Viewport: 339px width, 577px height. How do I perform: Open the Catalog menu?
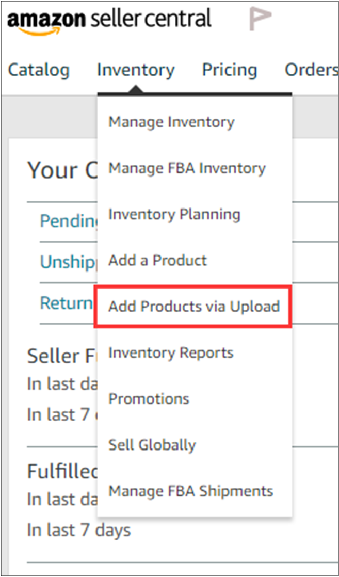[39, 70]
